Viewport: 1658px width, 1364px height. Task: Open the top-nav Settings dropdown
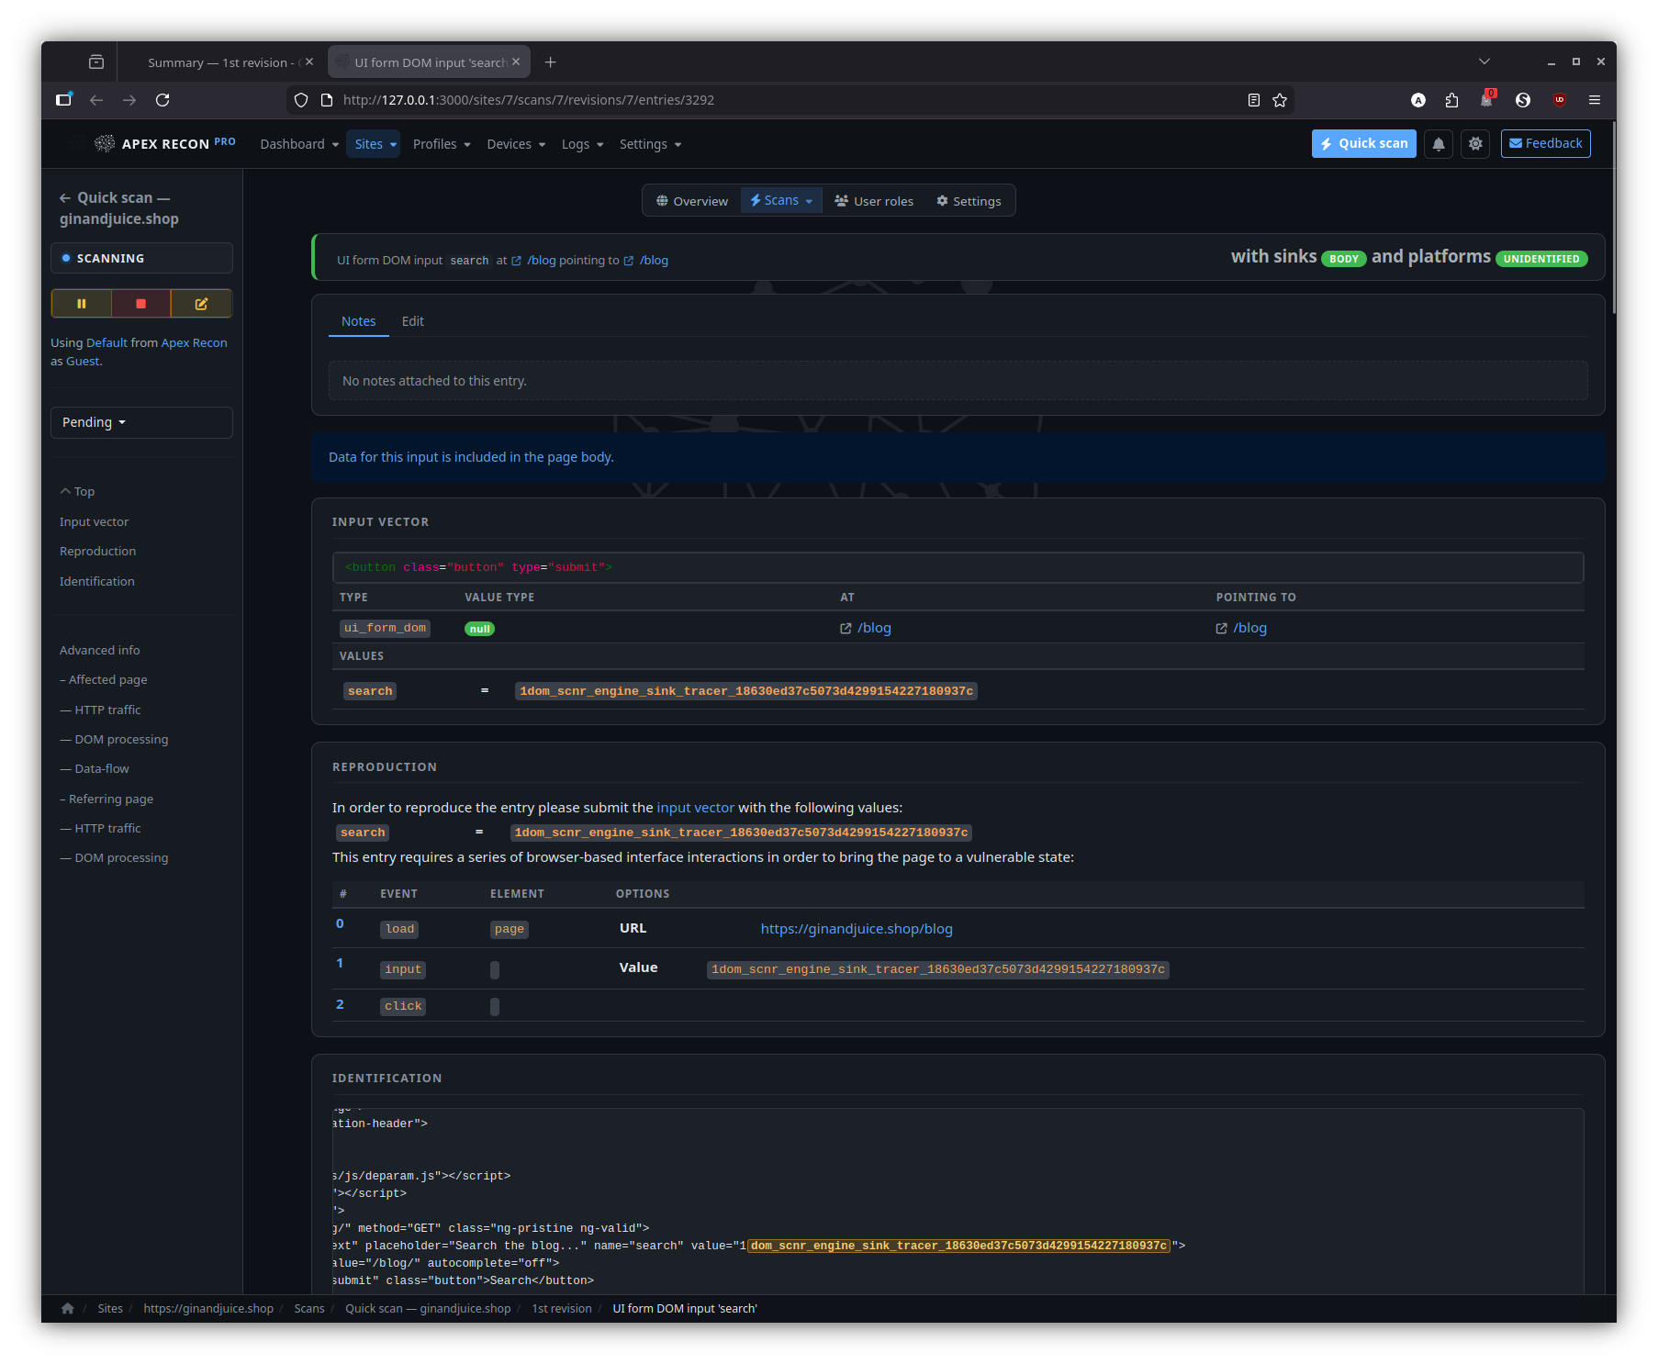click(x=650, y=144)
